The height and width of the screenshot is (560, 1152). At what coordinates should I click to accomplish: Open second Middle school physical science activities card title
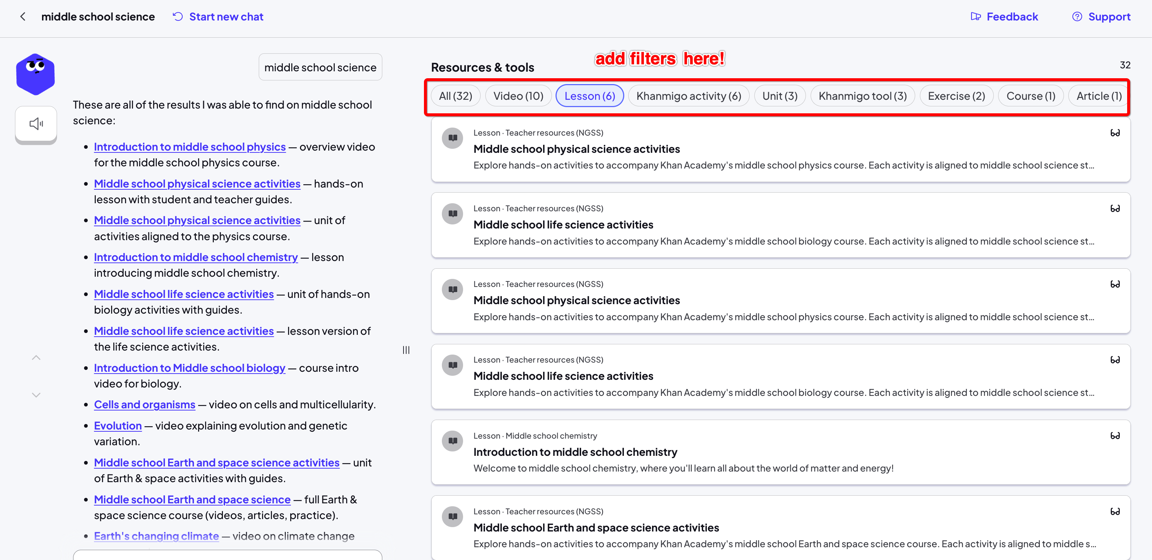576,300
